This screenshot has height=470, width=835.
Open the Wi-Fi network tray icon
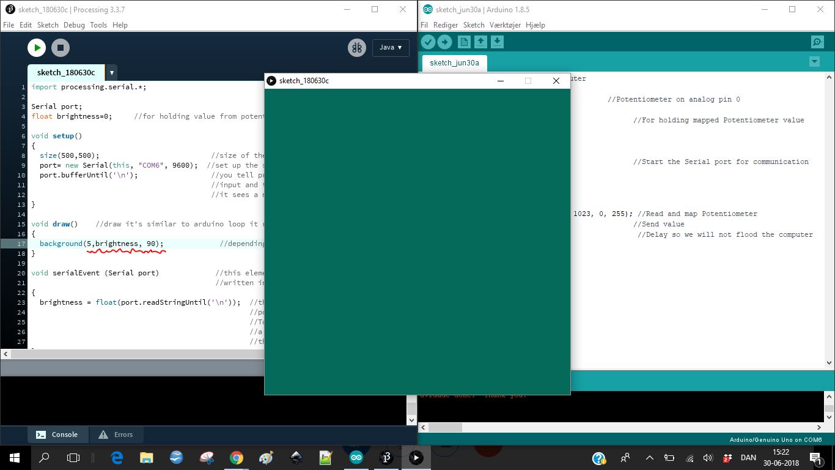pyautogui.click(x=690, y=458)
